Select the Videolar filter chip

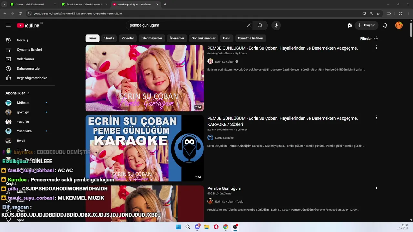point(128,38)
